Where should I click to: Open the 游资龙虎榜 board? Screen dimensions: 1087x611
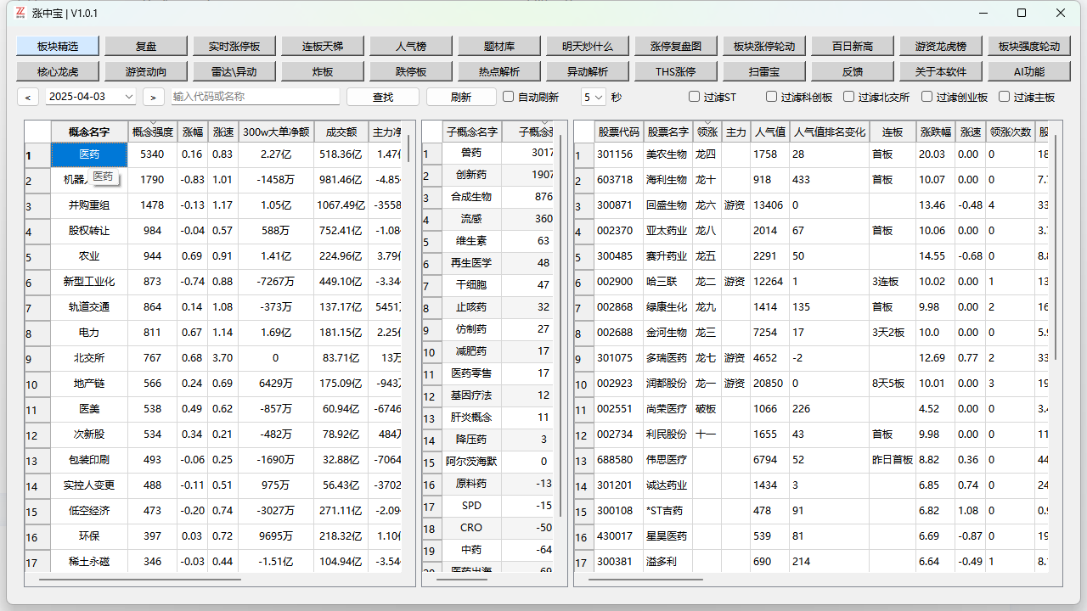click(x=940, y=45)
